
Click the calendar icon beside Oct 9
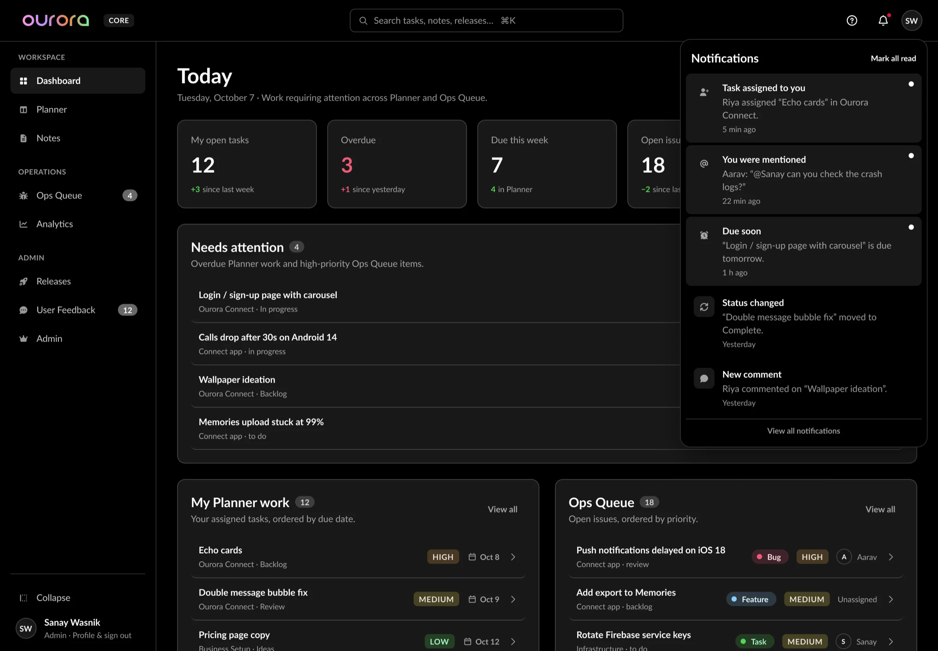pos(472,599)
